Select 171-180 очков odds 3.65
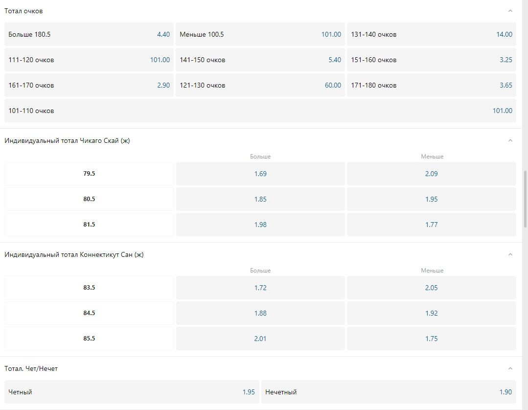Screen dimensions: 528x410 (431, 85)
